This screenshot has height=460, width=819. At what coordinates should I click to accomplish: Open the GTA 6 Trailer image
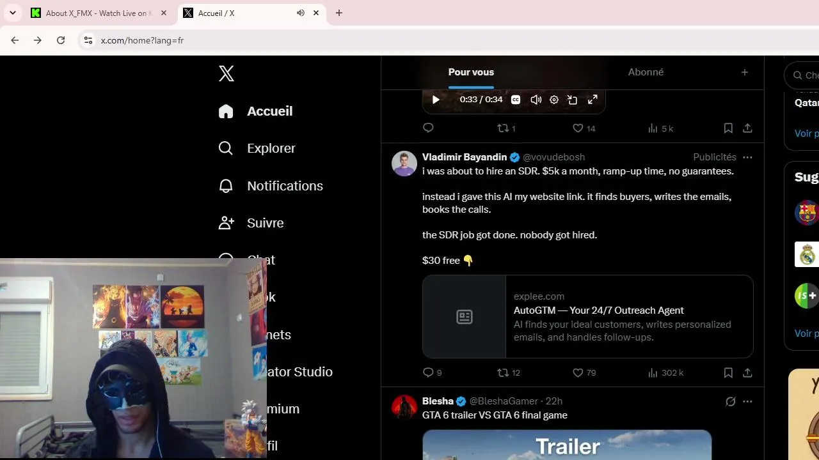[567, 445]
